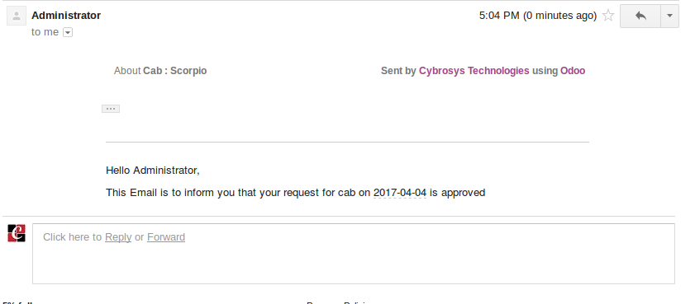This screenshot has width=695, height=304.
Task: Click the Reply arrow button
Action: pyautogui.click(x=640, y=16)
